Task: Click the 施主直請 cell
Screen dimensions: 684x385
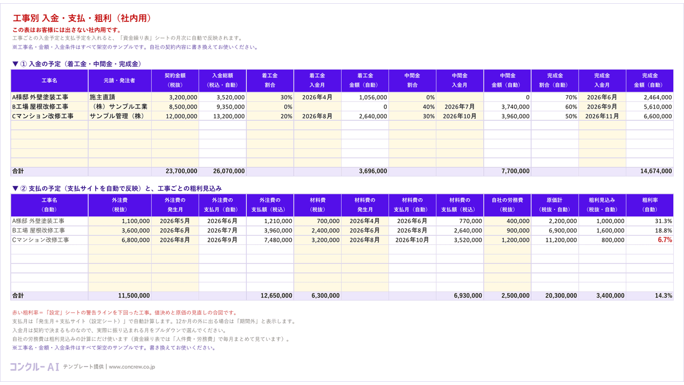Action: tap(120, 97)
